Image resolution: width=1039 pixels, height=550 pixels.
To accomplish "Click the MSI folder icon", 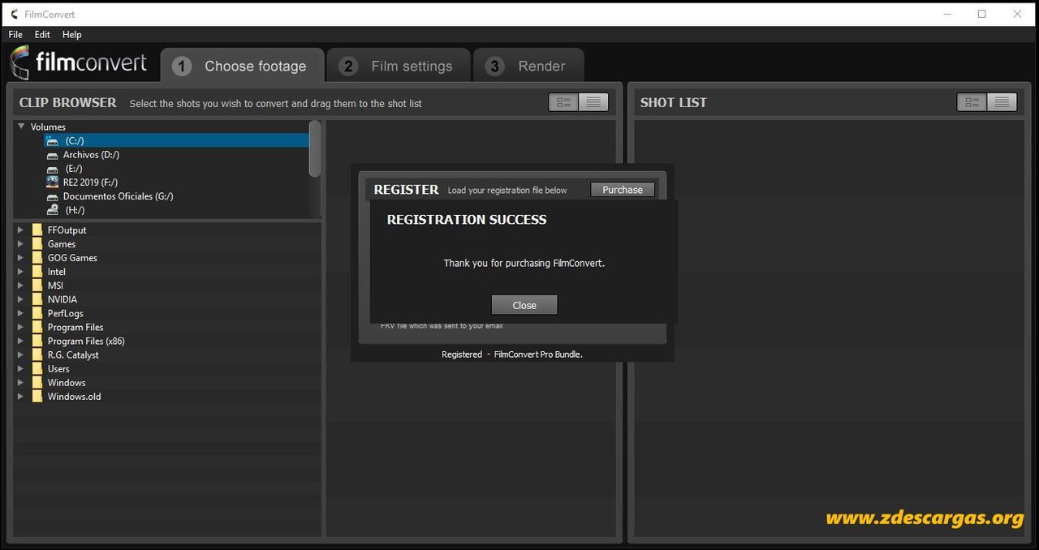I will (37, 286).
